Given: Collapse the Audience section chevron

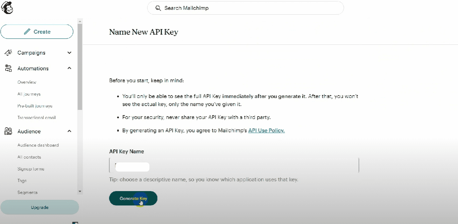Looking at the screenshot, I should click(69, 131).
